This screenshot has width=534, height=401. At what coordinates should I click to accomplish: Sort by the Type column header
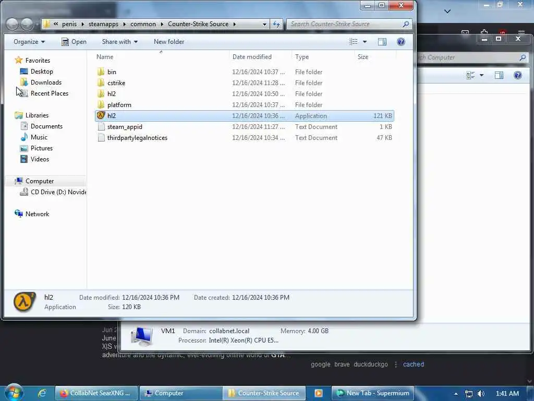pyautogui.click(x=302, y=57)
